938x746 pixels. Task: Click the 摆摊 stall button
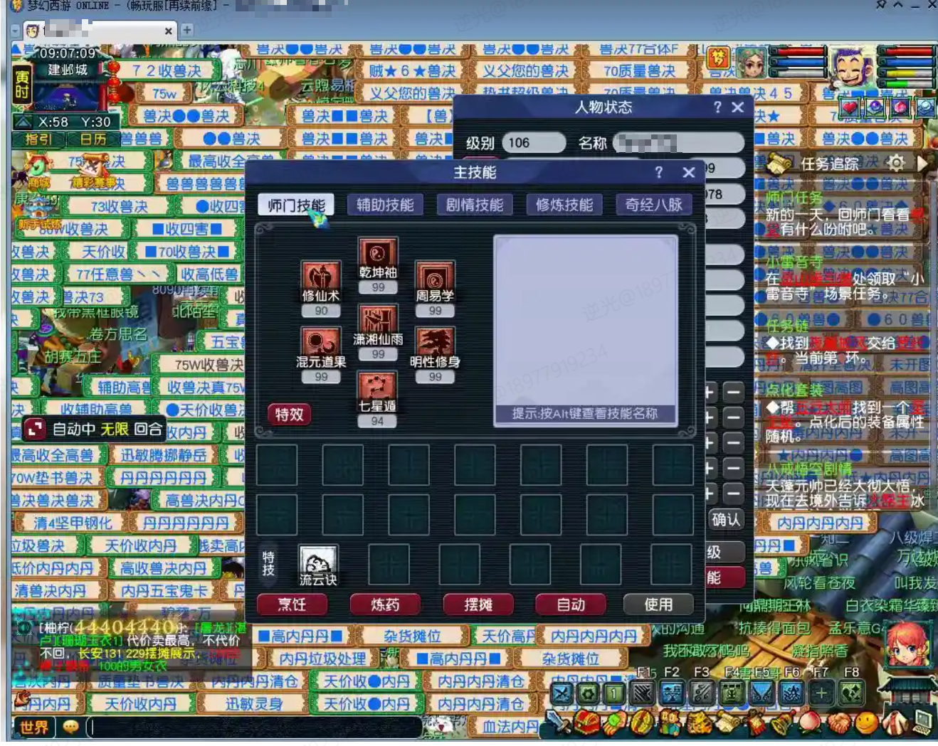(x=478, y=604)
